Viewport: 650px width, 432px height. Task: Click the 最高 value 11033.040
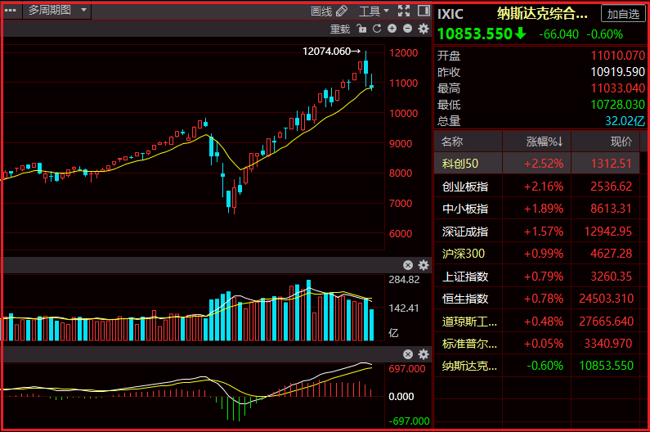617,88
